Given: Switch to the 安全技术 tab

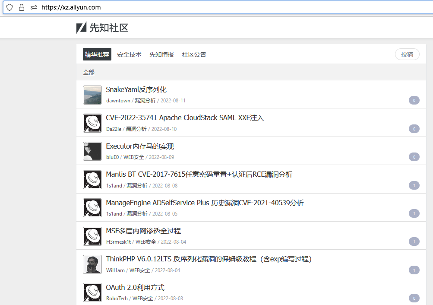Looking at the screenshot, I should [x=129, y=54].
